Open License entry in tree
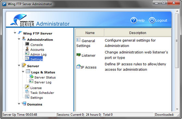The image size is (182, 119). coord(36,88)
